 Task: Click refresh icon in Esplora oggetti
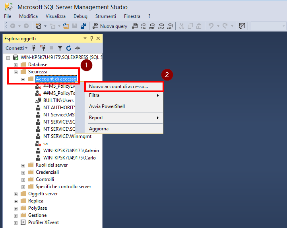click(69, 48)
